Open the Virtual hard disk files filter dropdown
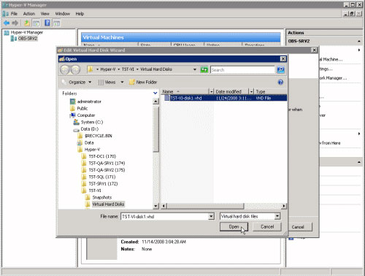 (277, 216)
